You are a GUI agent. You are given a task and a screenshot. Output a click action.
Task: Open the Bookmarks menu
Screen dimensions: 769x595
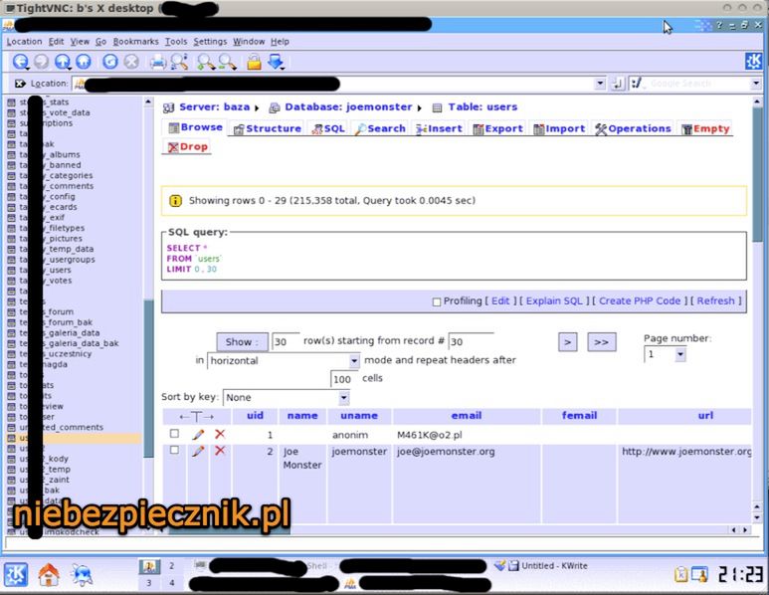click(x=136, y=42)
